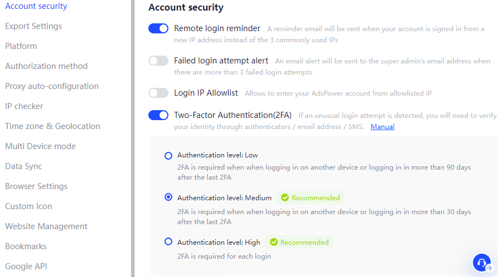The image size is (498, 277).
Task: Select Time zone & Geolocation
Action: pyautogui.click(x=53, y=126)
